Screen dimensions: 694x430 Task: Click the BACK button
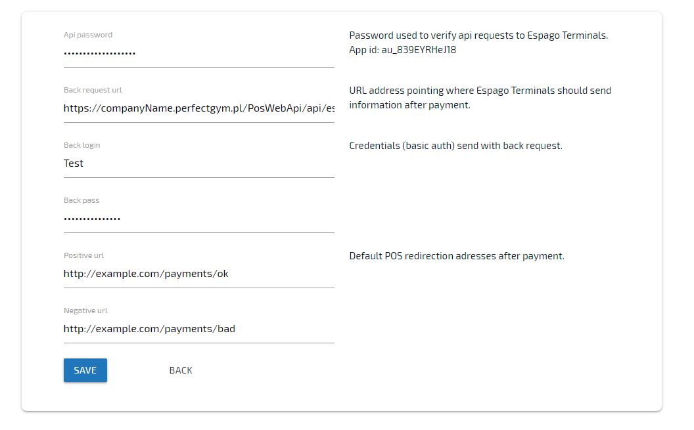181,370
